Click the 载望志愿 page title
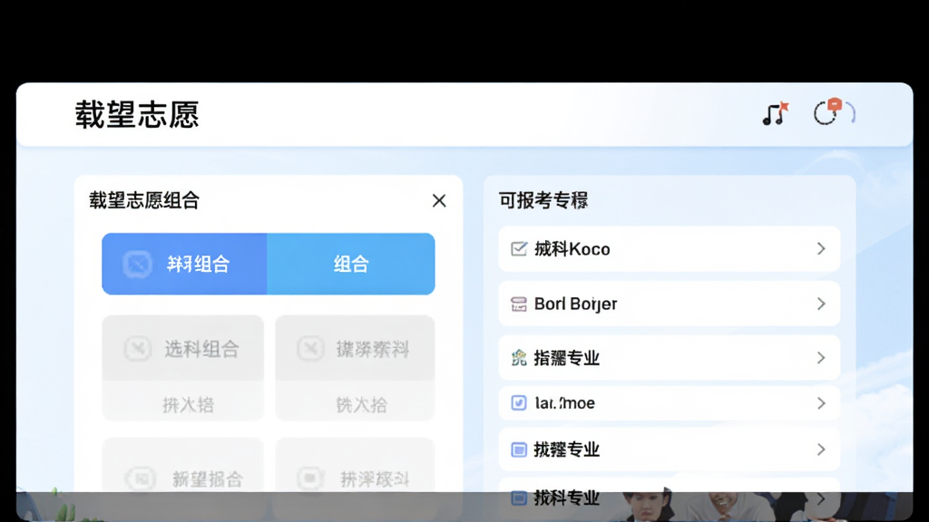This screenshot has width=929, height=522. coord(137,115)
